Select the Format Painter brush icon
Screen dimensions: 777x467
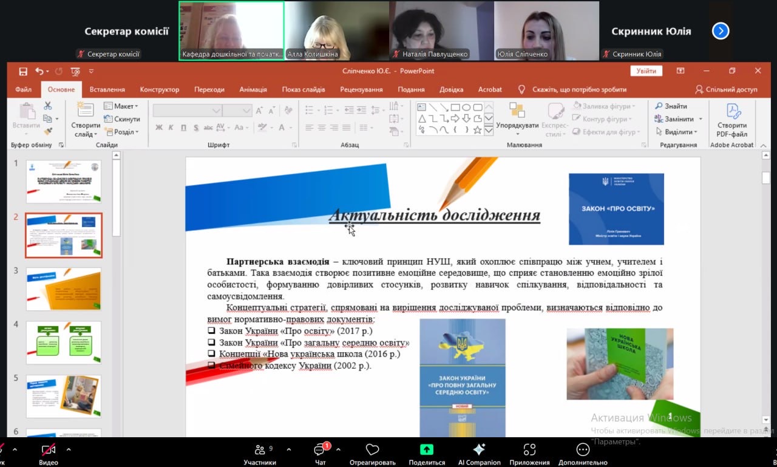pos(48,131)
